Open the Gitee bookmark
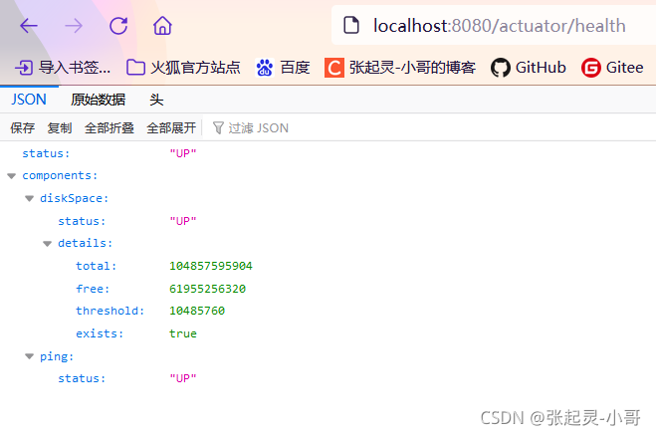656x435 pixels. click(x=612, y=68)
